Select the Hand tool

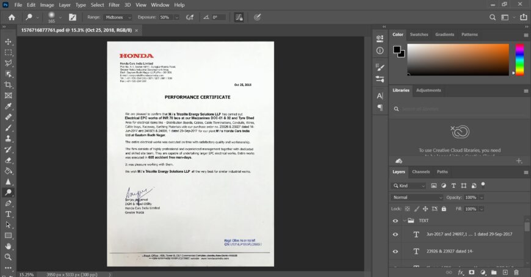pyautogui.click(x=8, y=246)
